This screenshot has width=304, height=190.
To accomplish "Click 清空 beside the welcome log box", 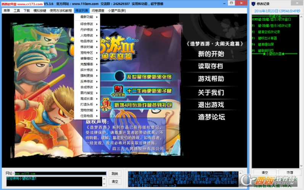I will pyautogui.click(x=115, y=182).
